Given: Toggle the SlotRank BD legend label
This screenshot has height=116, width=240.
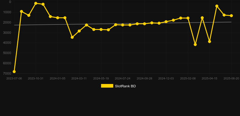Looking at the screenshot, I should [x=125, y=86].
